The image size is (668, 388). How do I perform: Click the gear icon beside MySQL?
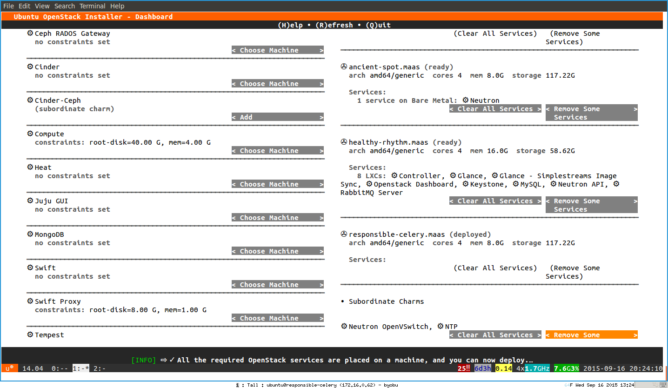(516, 184)
